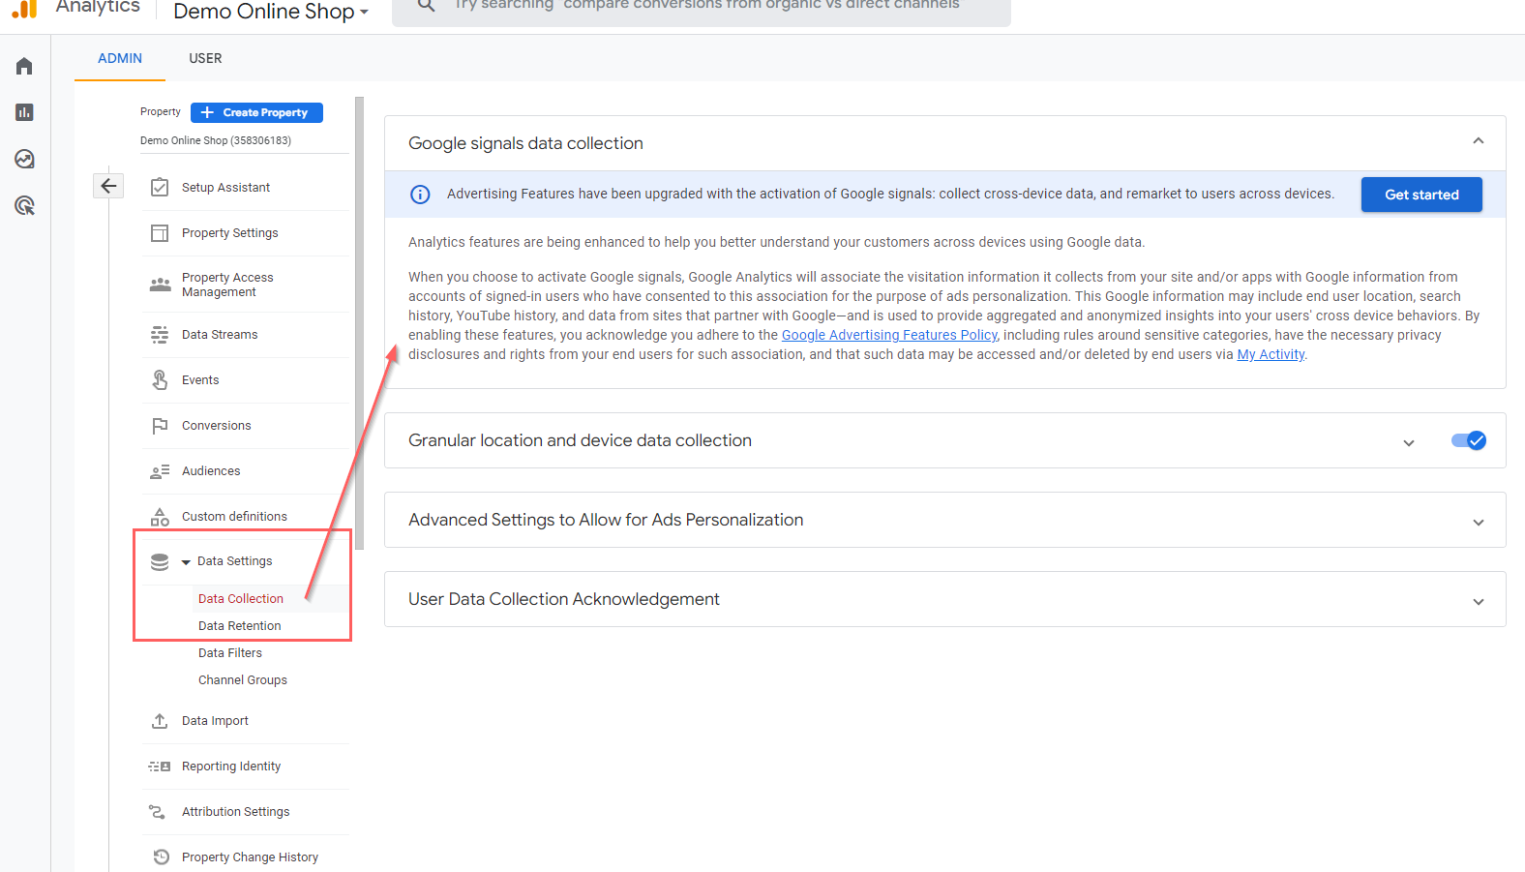Viewport: 1525px width, 872px height.
Task: Open the Google Advertising Features Policy link
Action: (889, 335)
